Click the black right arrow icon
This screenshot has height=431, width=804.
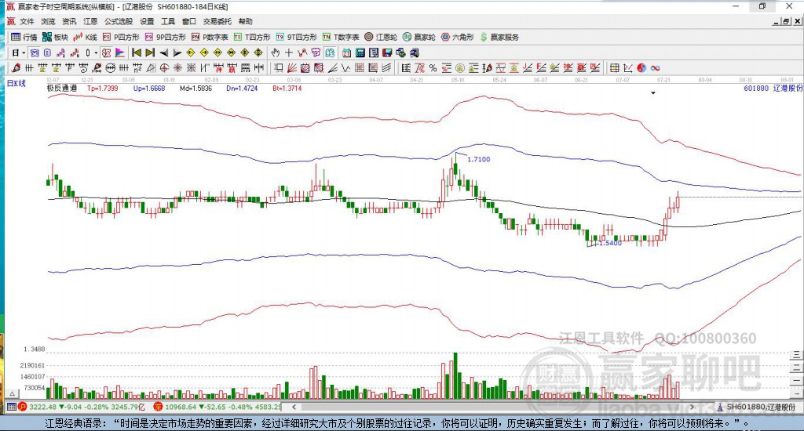[177, 53]
